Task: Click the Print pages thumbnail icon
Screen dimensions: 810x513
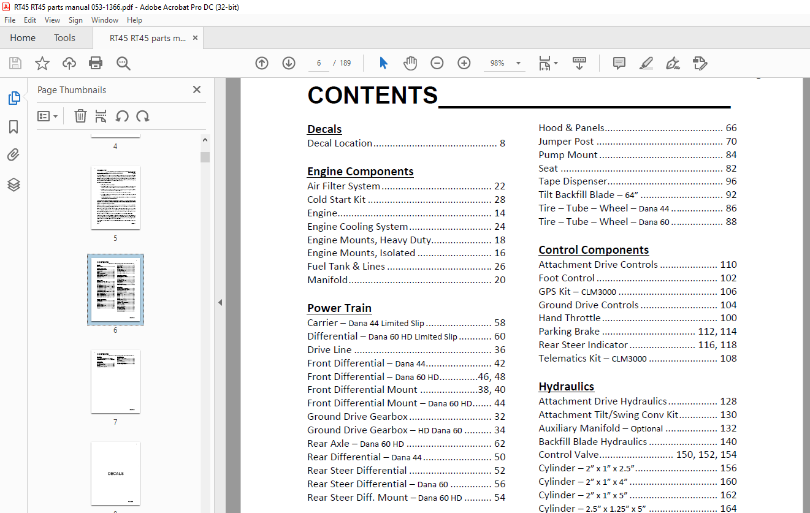Action: (x=101, y=116)
